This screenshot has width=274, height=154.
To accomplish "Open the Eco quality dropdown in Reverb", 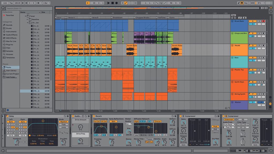I will [129, 124].
